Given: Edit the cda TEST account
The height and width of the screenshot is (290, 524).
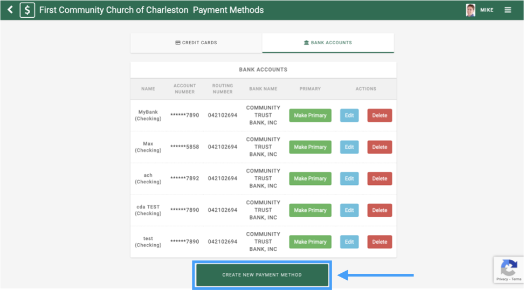Looking at the screenshot, I should [x=349, y=210].
